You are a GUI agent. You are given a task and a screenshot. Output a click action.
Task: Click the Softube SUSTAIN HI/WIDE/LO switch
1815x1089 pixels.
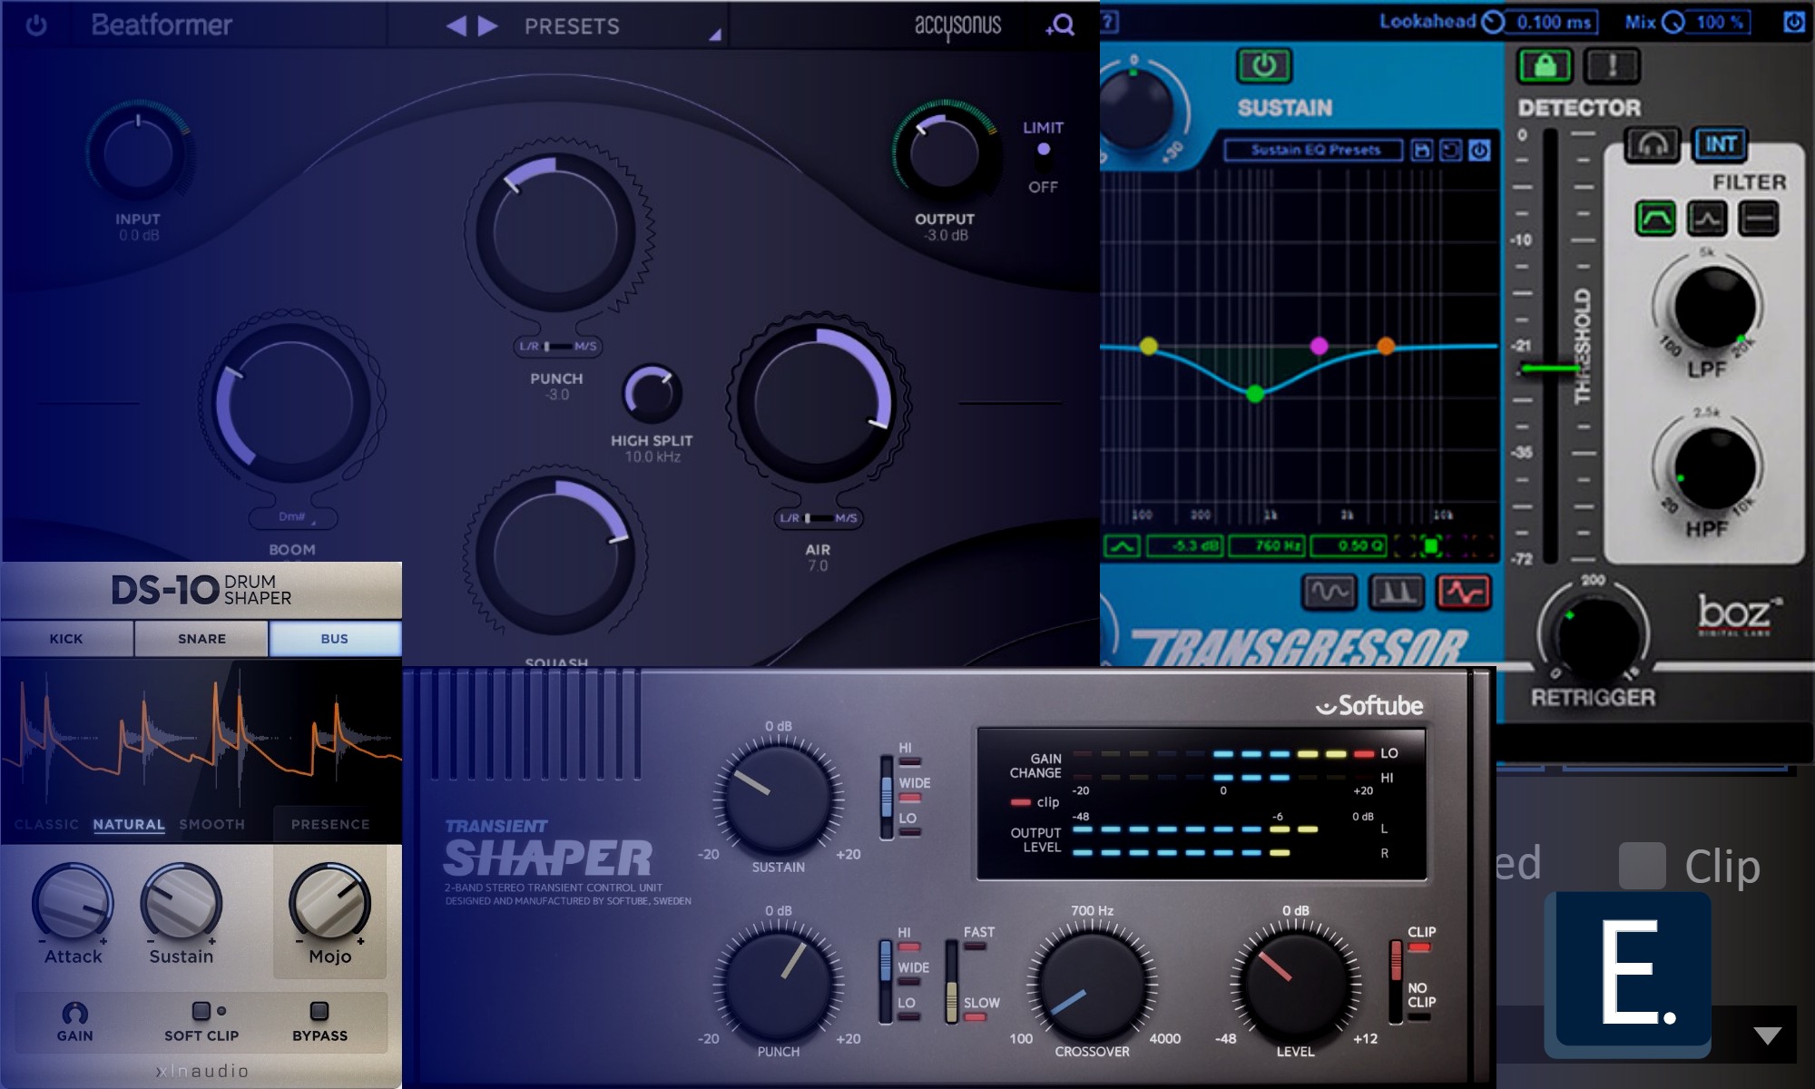[887, 797]
